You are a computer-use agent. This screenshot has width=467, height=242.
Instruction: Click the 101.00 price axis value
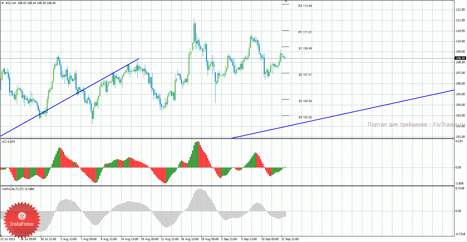[x=460, y=137]
